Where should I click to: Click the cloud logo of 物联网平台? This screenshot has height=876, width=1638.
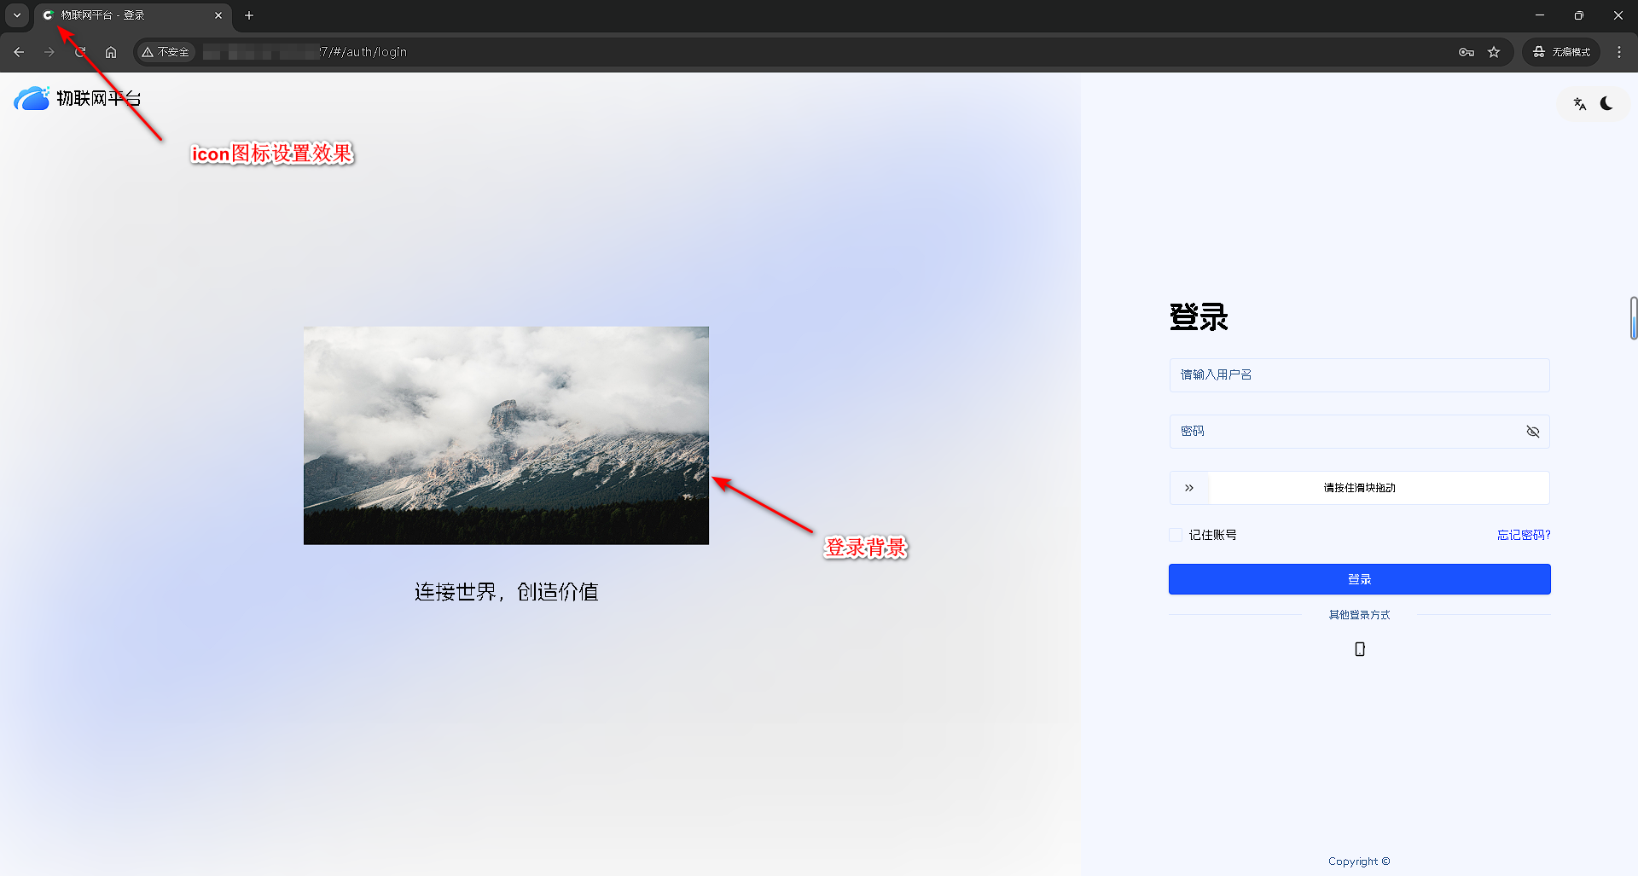click(x=32, y=99)
